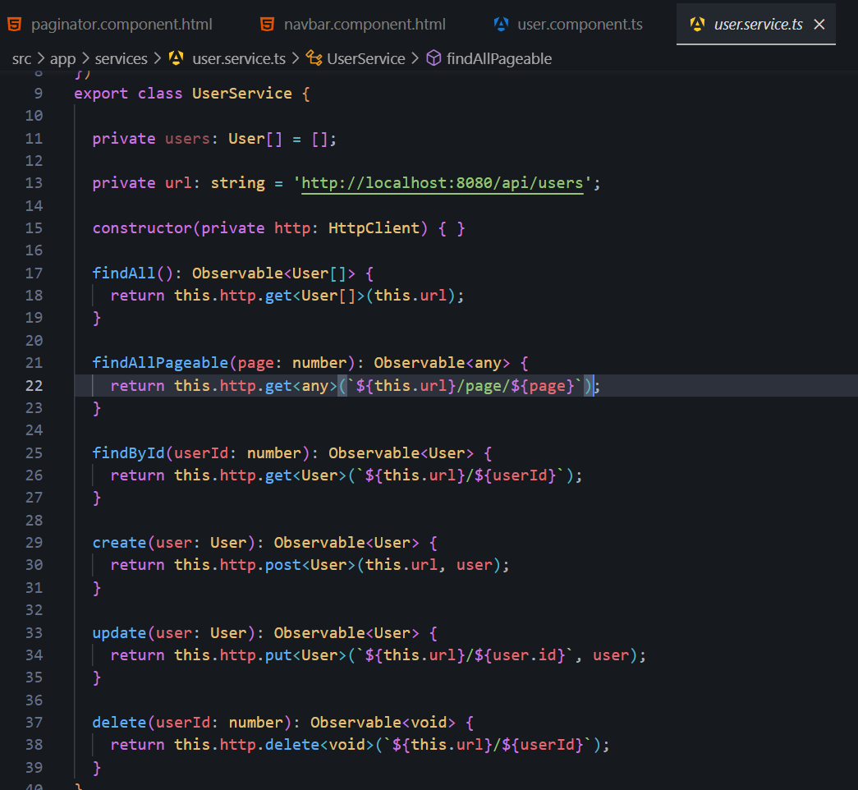Switch to the user.component.ts tab

[580, 24]
